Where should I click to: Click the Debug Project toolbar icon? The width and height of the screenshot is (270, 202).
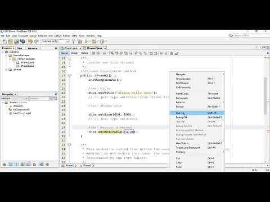(94, 42)
